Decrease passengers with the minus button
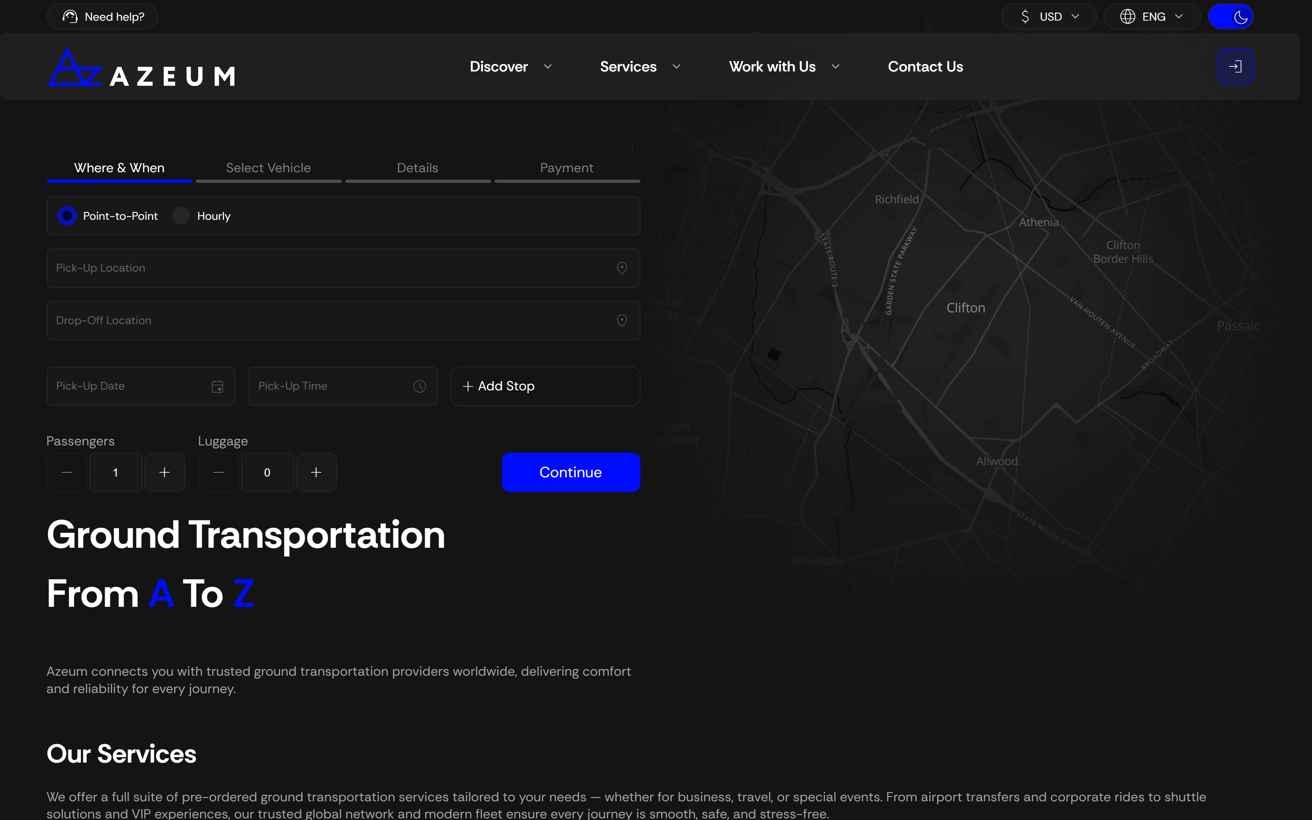The image size is (1312, 820). [67, 472]
